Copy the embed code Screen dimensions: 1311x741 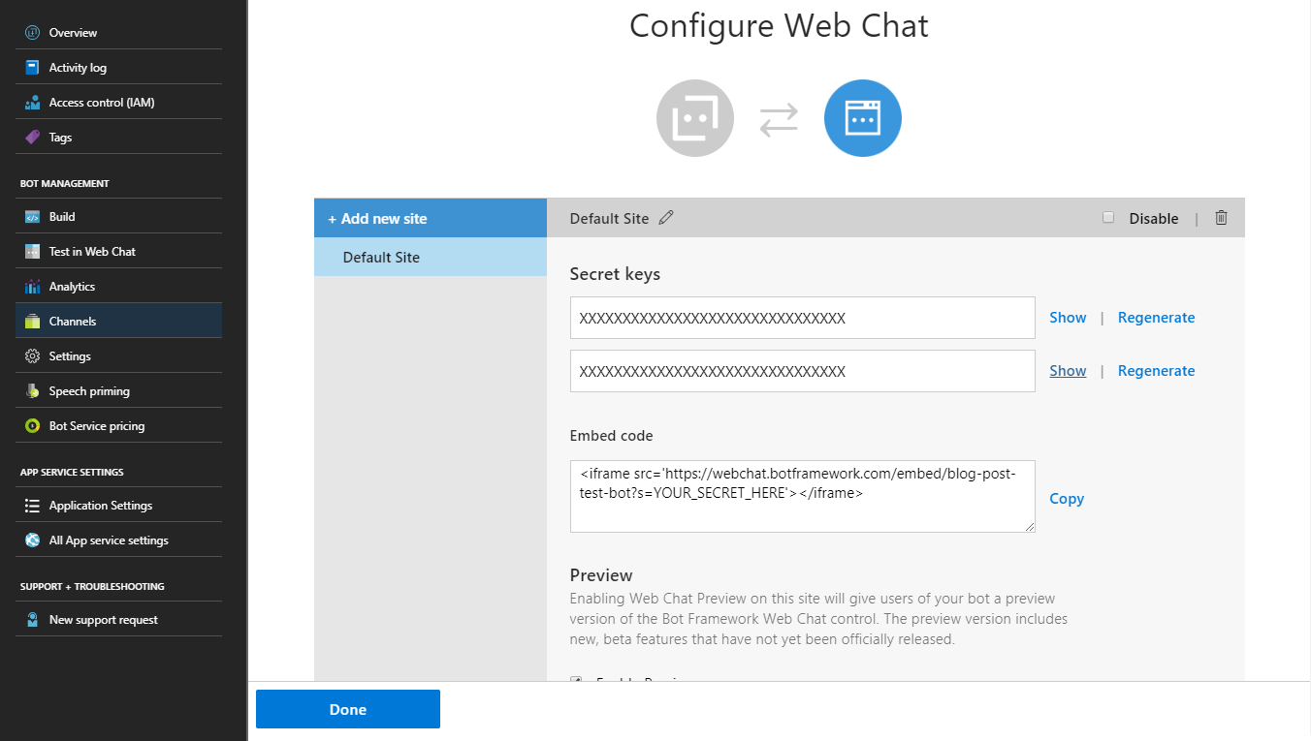tap(1067, 499)
